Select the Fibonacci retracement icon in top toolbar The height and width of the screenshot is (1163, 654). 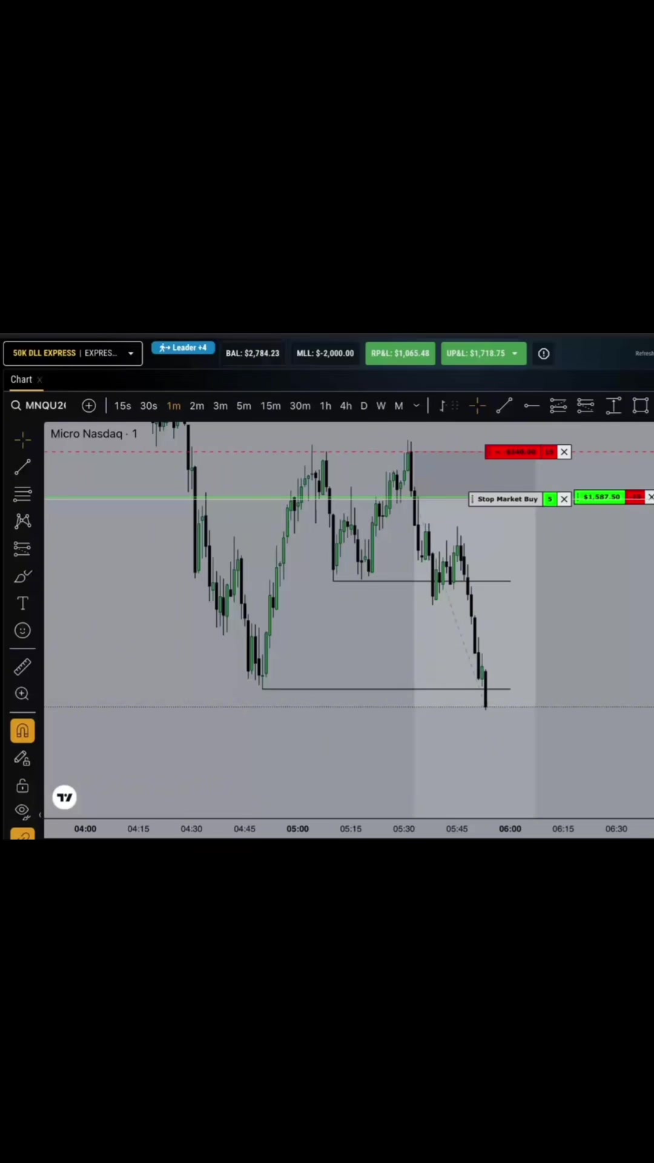(558, 406)
